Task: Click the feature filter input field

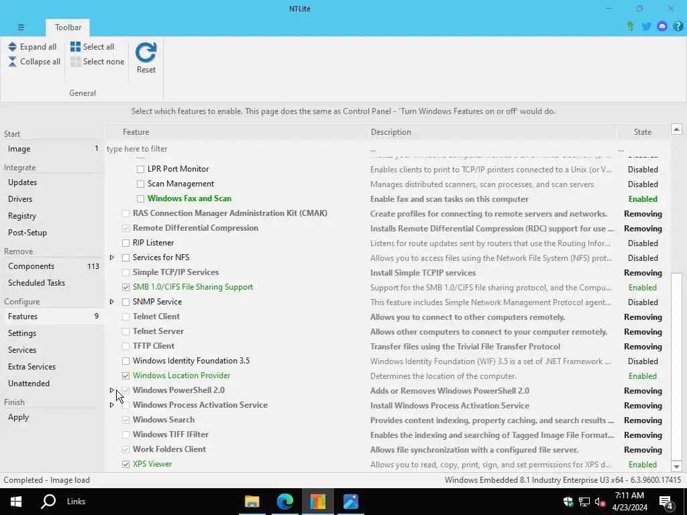Action: click(x=236, y=149)
